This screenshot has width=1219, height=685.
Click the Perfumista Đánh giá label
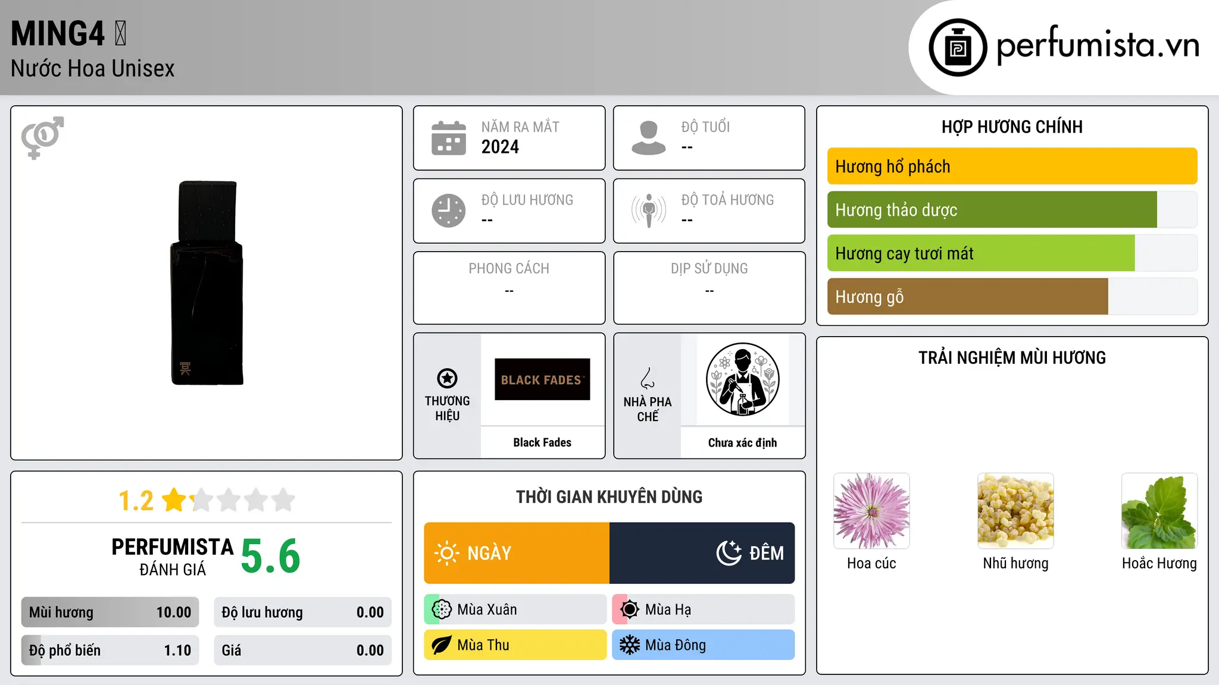(173, 557)
